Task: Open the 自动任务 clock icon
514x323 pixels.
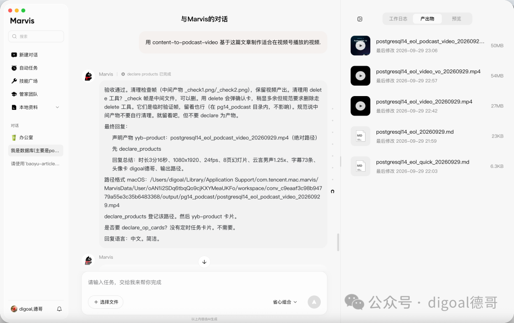Action: click(14, 68)
